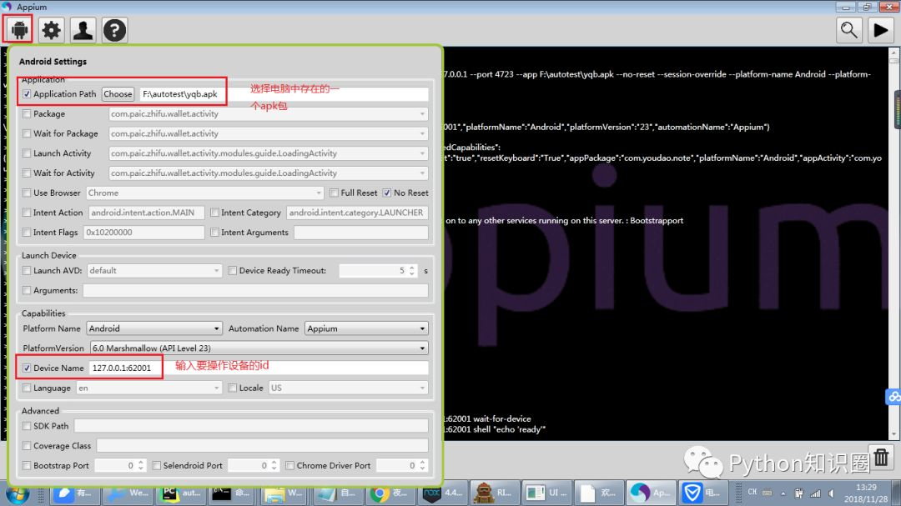Tick the Device Ready Timeout checkbox
This screenshot has height=506, width=901.
[x=232, y=271]
